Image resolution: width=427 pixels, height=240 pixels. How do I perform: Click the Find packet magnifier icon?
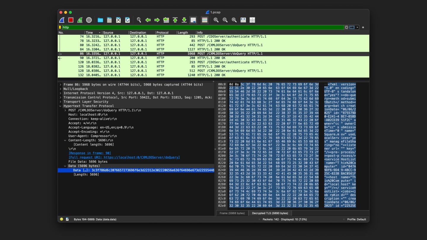pyautogui.click(x=139, y=20)
